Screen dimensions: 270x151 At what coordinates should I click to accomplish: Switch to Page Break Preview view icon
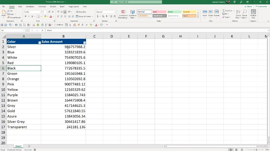(x=242, y=150)
